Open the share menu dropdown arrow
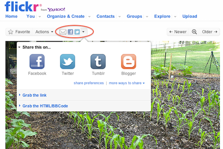 83,32
